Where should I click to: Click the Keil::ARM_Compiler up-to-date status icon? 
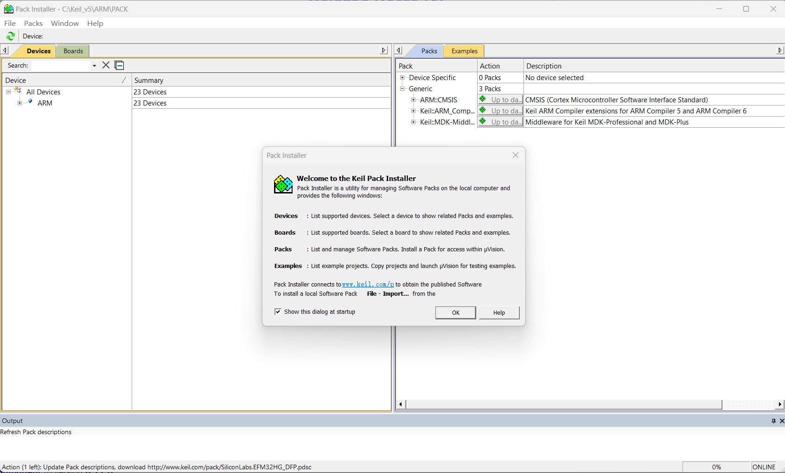pyautogui.click(x=483, y=111)
